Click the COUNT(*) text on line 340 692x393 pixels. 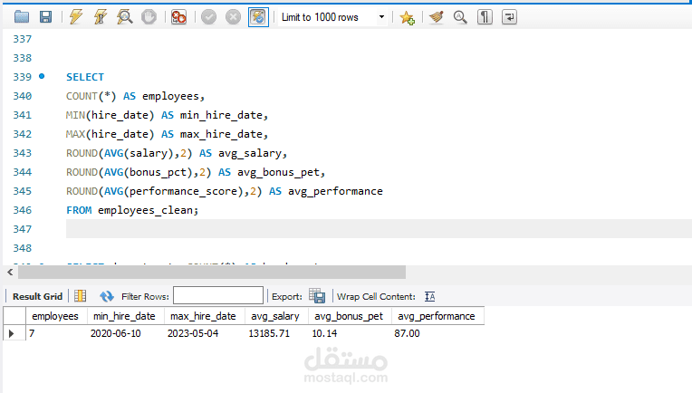coord(91,96)
